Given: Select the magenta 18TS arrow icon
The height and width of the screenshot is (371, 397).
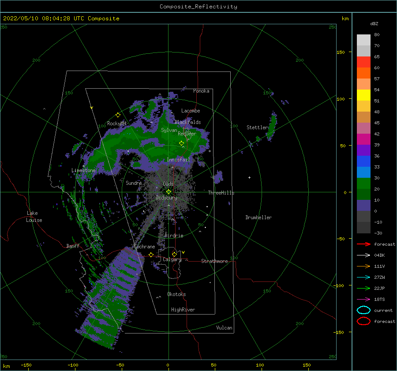Looking at the screenshot, I should coord(363,300).
